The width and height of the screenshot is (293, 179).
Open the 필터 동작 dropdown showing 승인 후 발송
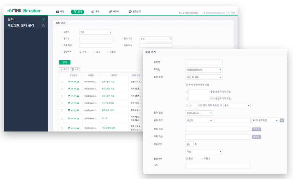[x=204, y=77]
